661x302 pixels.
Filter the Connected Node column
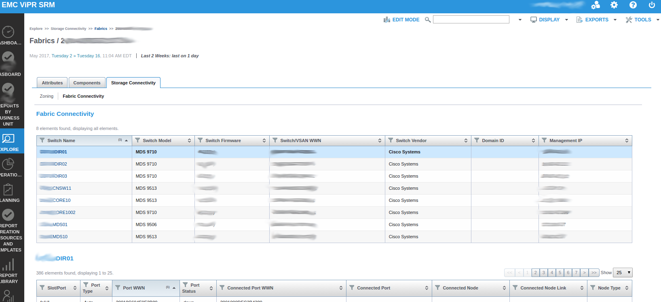pos(437,287)
